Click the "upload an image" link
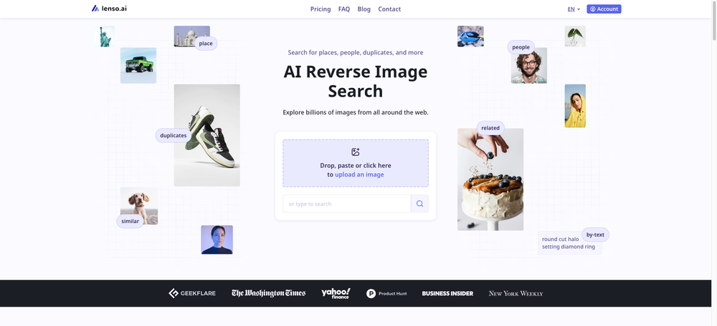The image size is (717, 326). (x=359, y=174)
